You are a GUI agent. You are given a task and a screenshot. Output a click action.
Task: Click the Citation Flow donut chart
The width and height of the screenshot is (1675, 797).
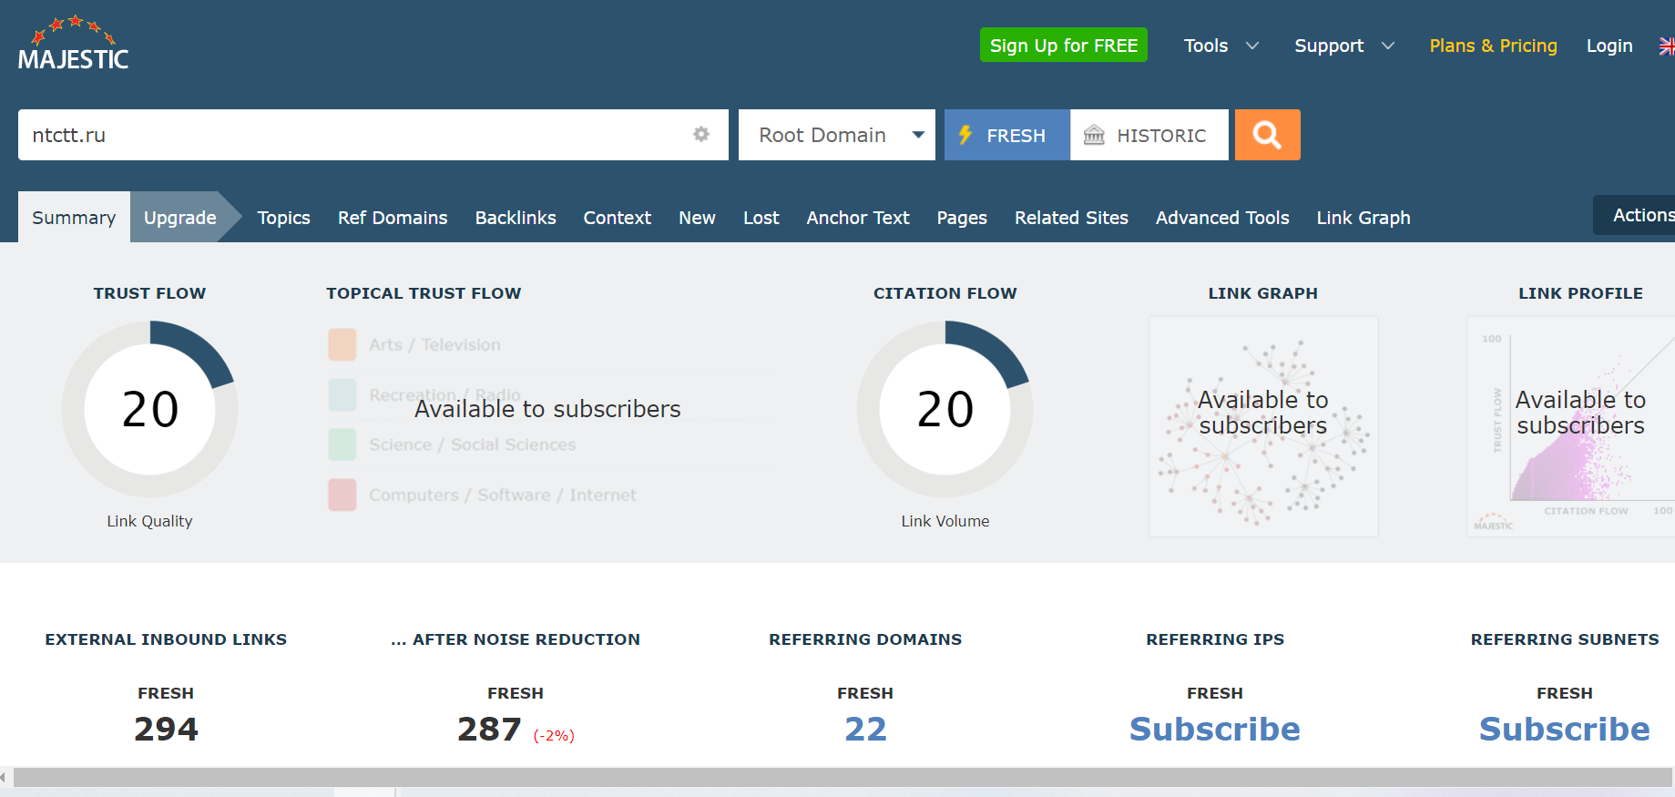pyautogui.click(x=945, y=409)
